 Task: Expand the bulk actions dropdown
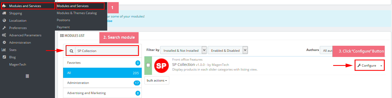click(x=157, y=80)
